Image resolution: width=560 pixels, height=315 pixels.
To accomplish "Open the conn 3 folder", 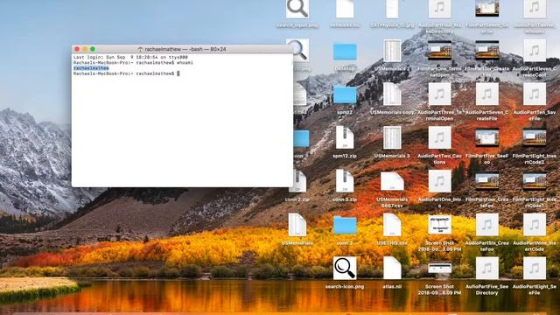I will [345, 226].
